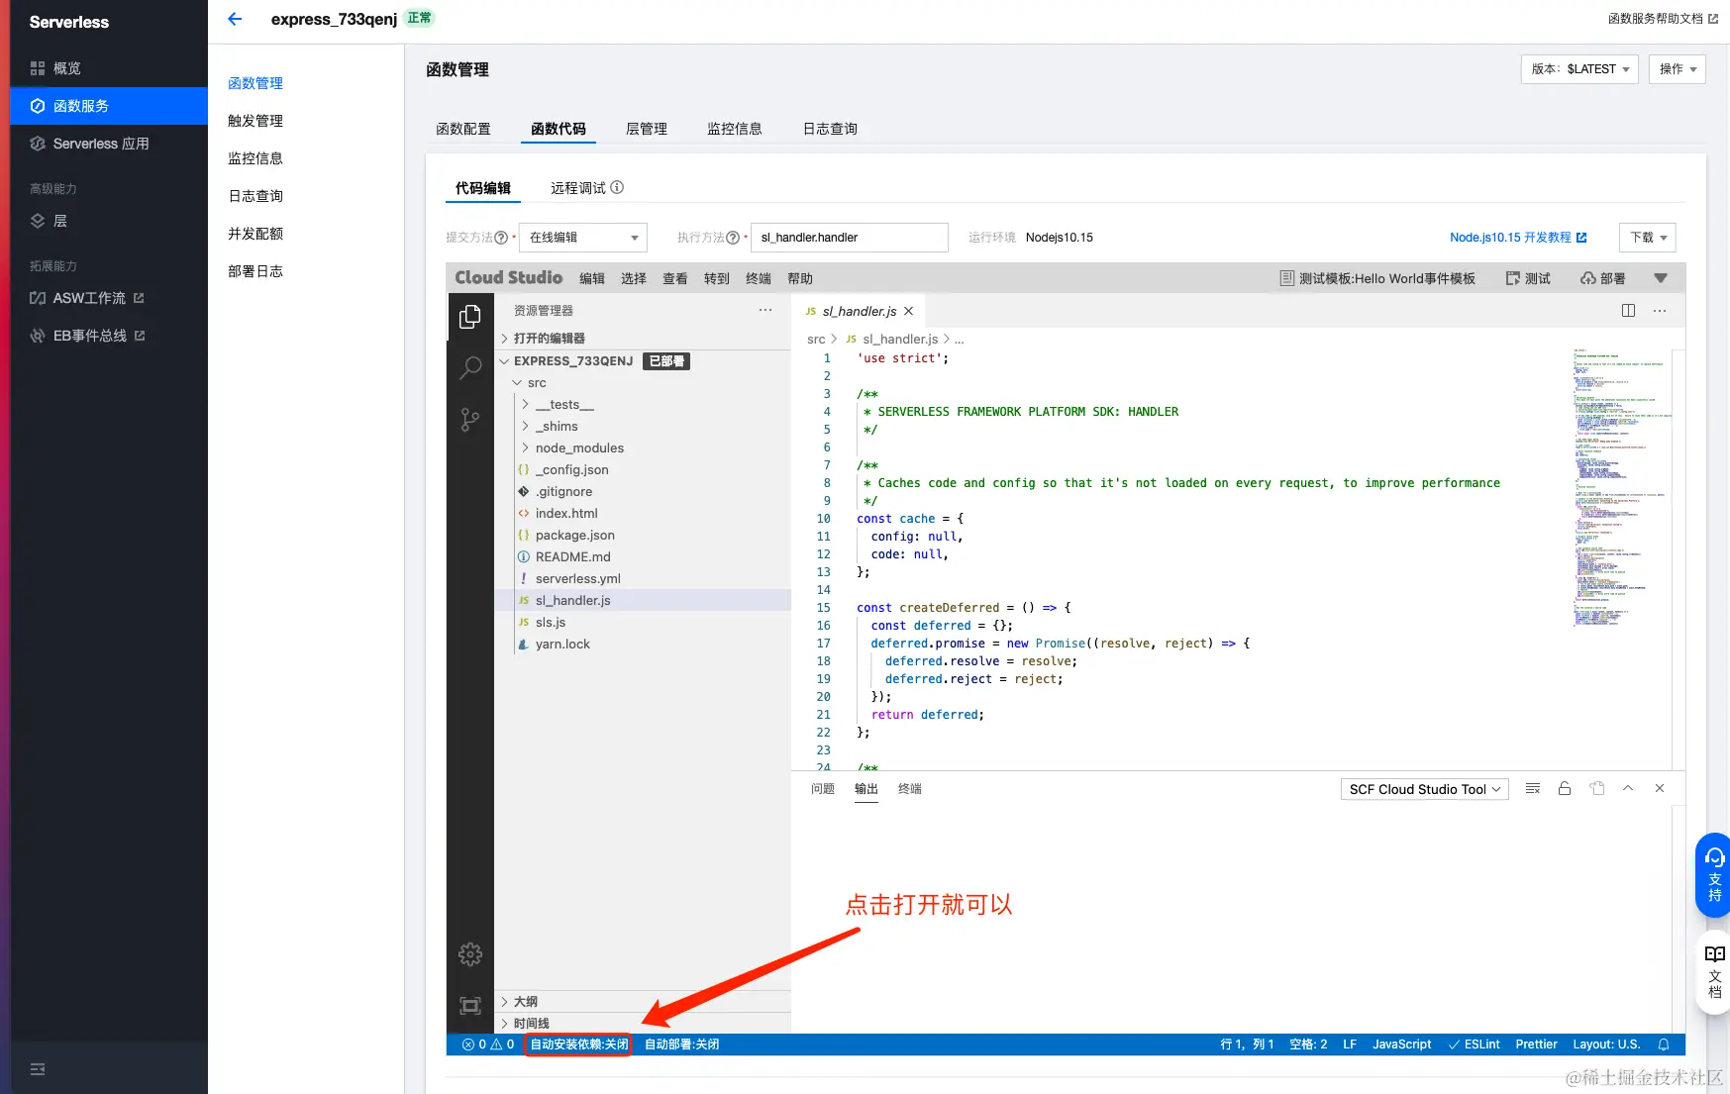Expand the outline section

click(x=643, y=1002)
